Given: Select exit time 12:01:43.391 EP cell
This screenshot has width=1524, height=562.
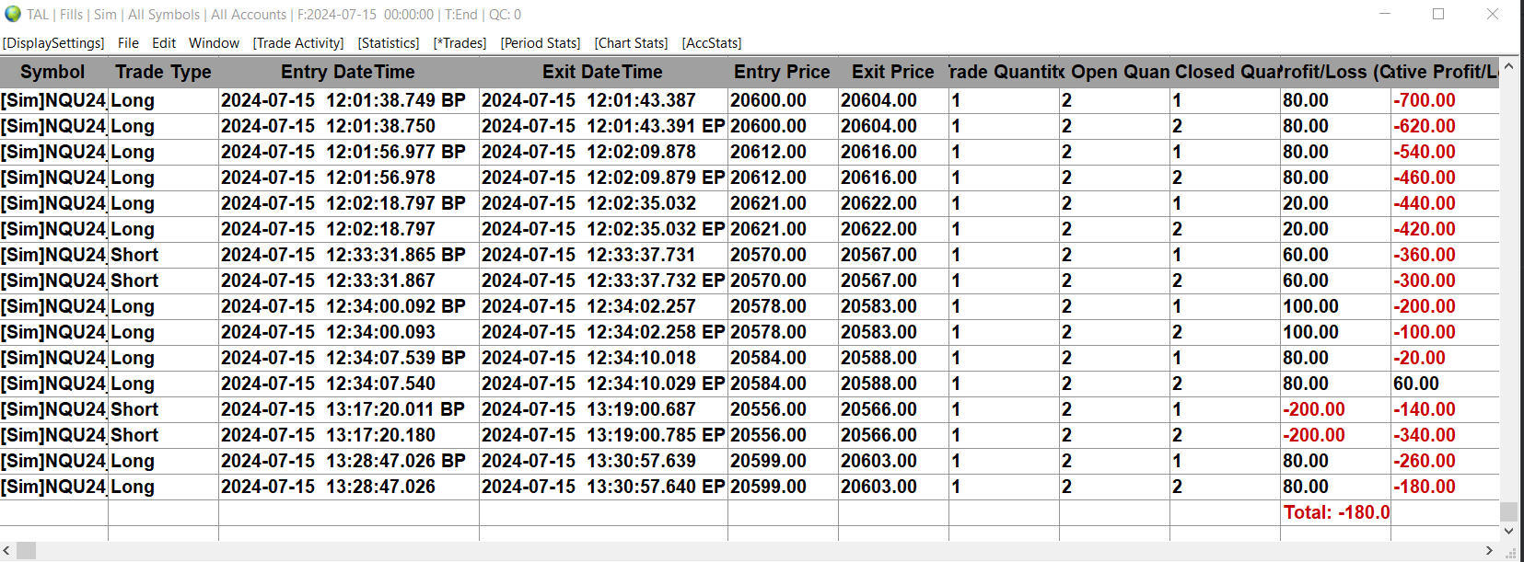Looking at the screenshot, I should (x=603, y=126).
